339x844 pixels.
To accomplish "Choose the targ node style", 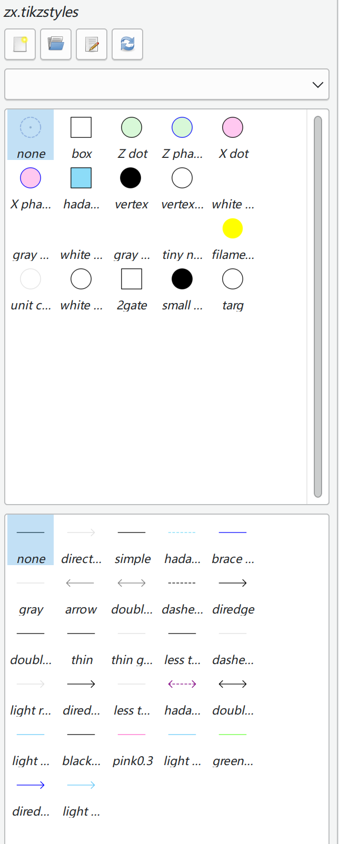I will [x=232, y=279].
